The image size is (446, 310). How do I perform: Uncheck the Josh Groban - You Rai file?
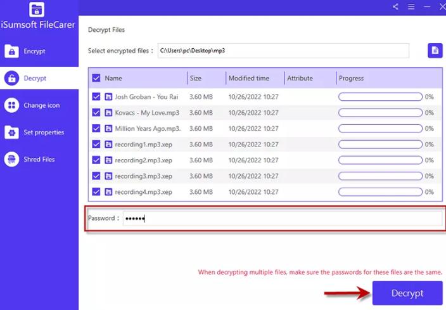pos(96,97)
